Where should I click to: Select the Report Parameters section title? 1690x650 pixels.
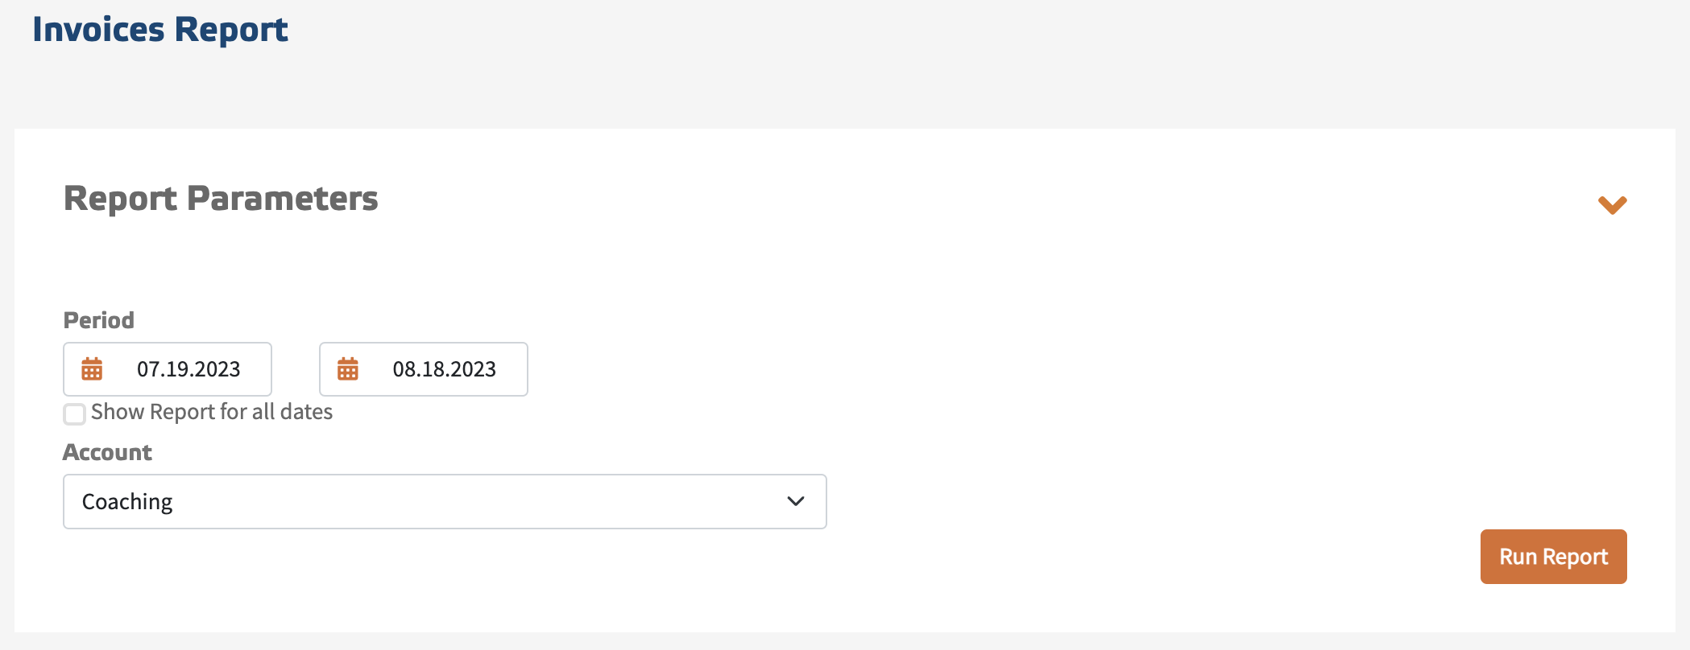pos(222,199)
